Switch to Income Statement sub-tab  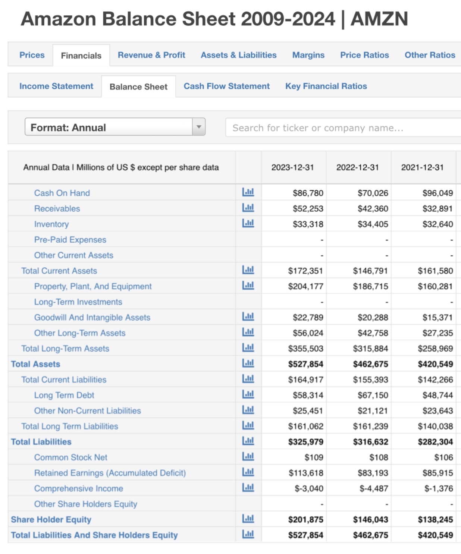[x=56, y=86]
